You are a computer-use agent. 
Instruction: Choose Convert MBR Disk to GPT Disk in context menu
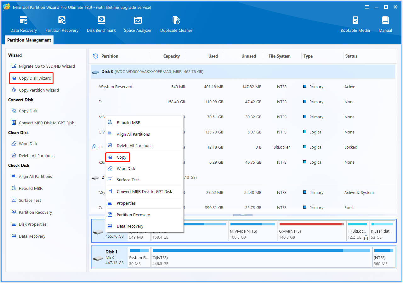tap(145, 191)
